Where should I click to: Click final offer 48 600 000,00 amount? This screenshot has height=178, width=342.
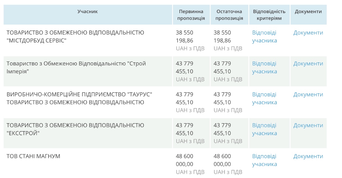pos(223,160)
